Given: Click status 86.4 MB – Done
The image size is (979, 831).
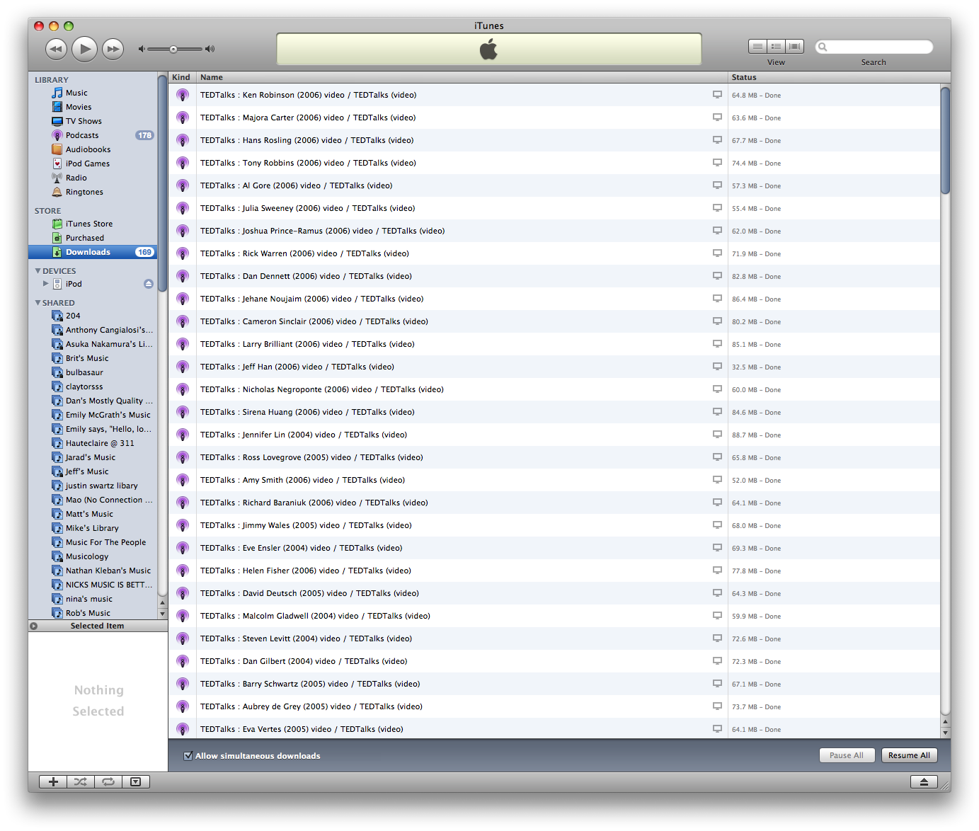Looking at the screenshot, I should (x=756, y=299).
